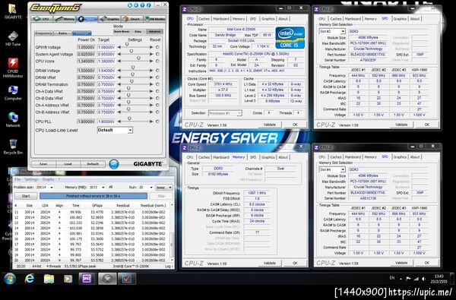
Task: Select the Reset radio for DRAM Termination
Action: (157, 84)
